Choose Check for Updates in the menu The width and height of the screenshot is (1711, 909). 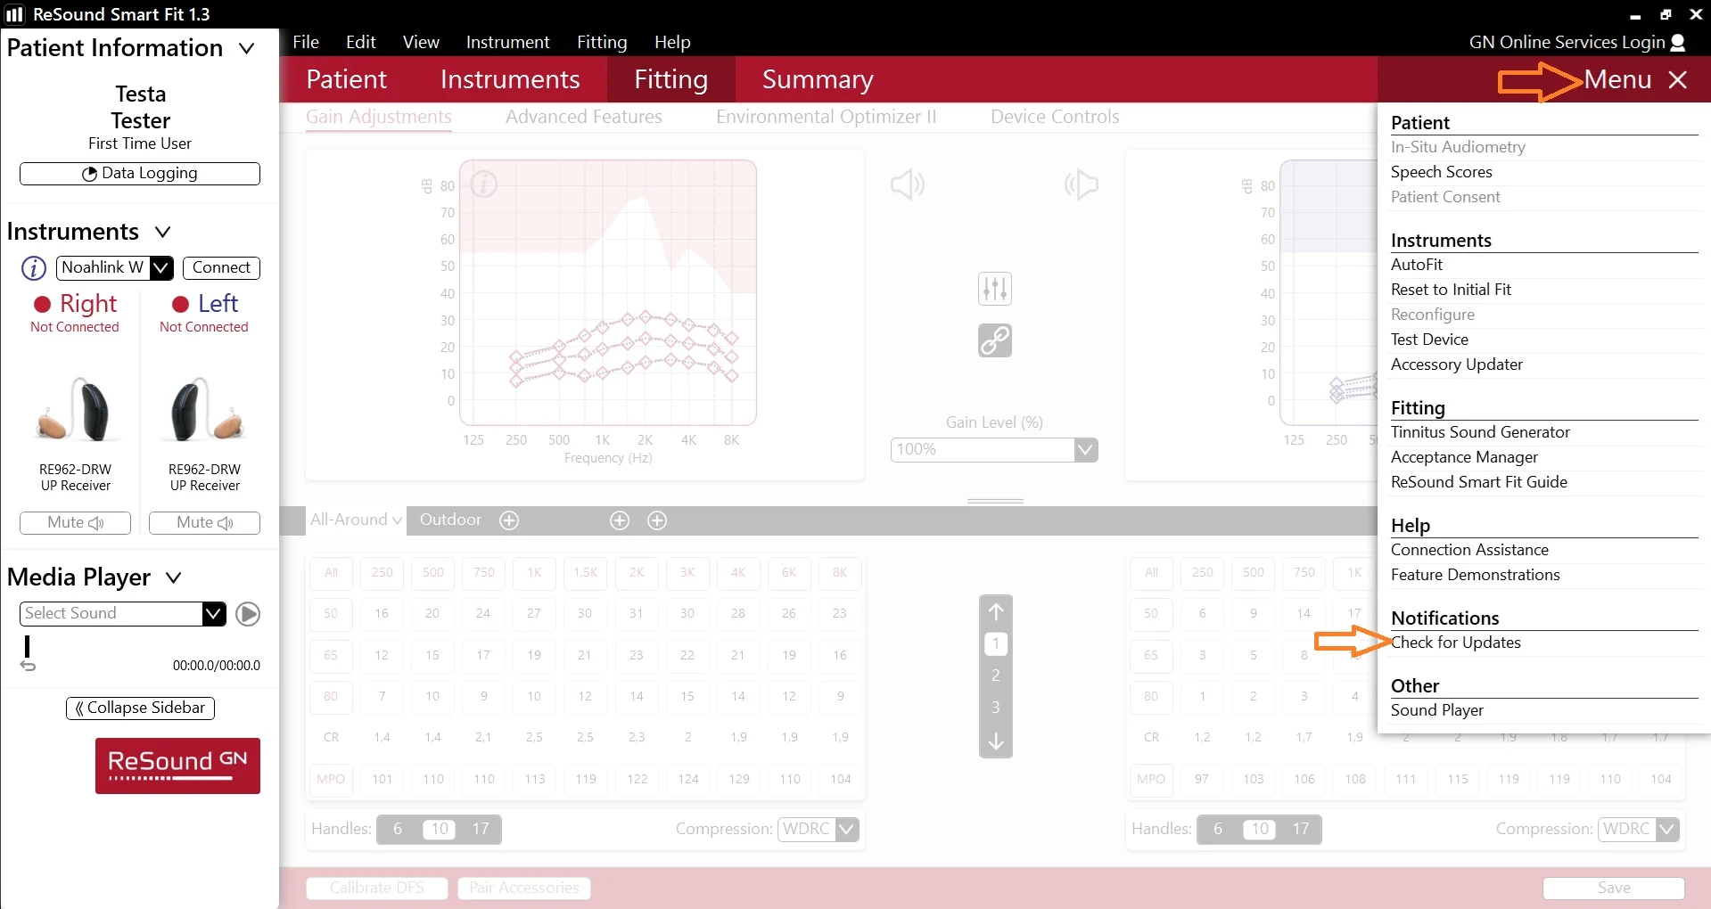(x=1456, y=643)
